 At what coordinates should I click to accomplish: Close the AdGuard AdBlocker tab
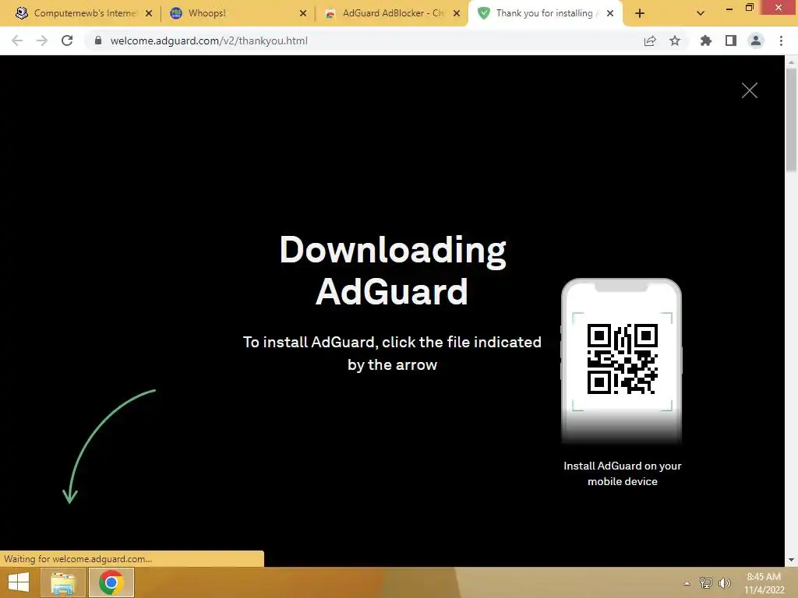tap(457, 13)
